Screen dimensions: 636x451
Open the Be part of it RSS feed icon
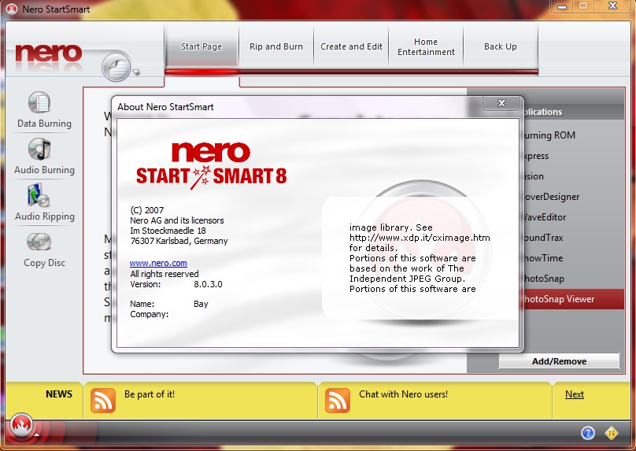[102, 401]
